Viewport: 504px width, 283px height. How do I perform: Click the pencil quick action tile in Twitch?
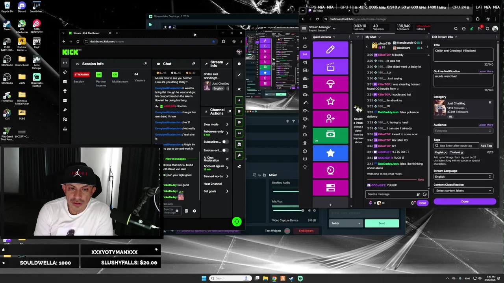330,50
